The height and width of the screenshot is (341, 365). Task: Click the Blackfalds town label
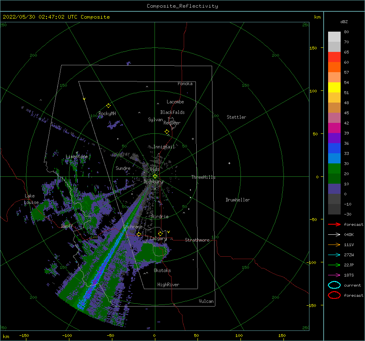(x=172, y=112)
